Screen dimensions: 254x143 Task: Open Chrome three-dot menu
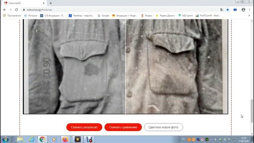pos(250,10)
